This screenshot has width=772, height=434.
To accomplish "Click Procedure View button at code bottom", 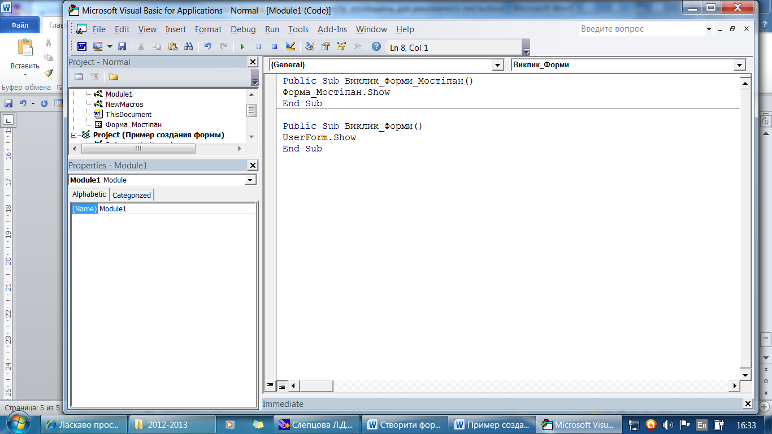I will [270, 386].
